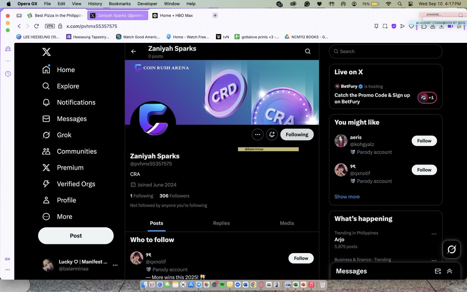The height and width of the screenshot is (292, 467).
Task: Search Zaniyah Sparks' posts with magnifier icon
Action: click(308, 51)
